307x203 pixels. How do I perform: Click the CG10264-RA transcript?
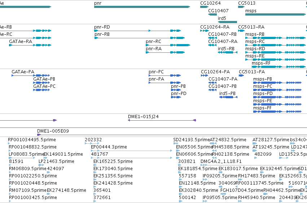(205, 31)
